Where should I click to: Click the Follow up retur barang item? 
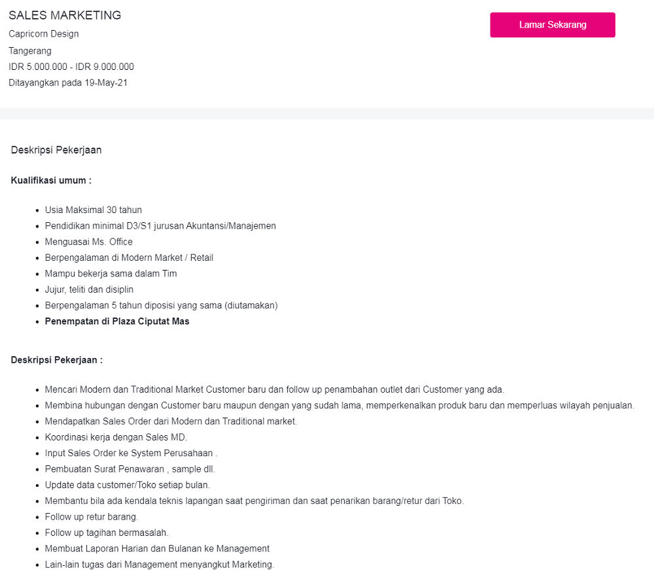92,517
